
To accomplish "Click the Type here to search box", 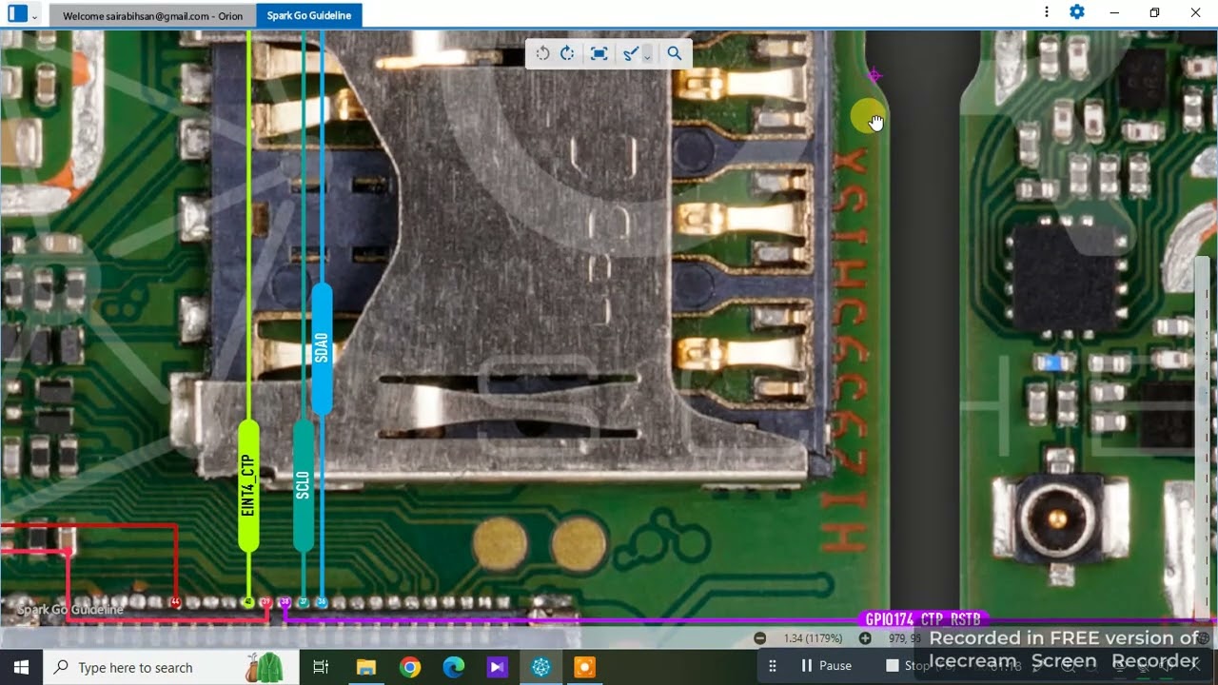I will [x=171, y=667].
